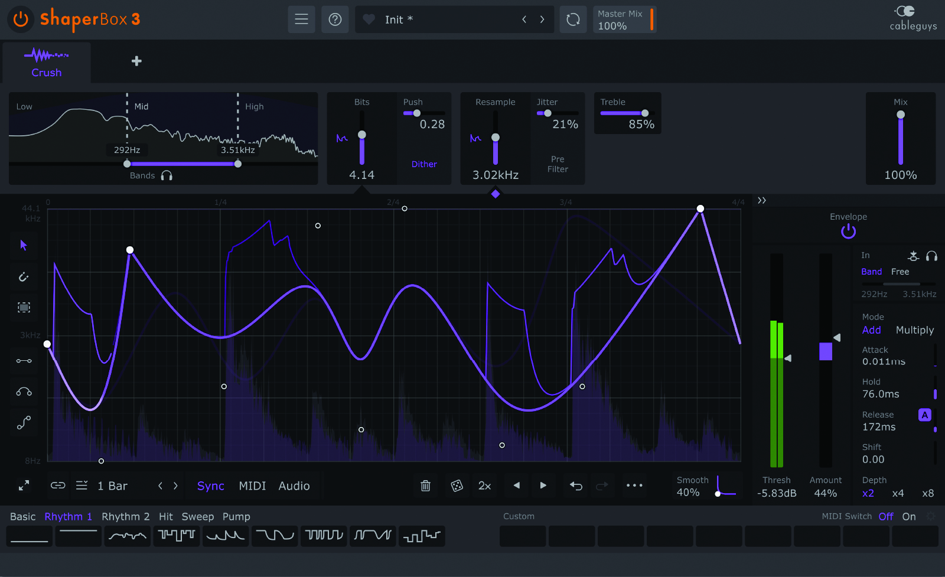Image resolution: width=945 pixels, height=577 pixels.
Task: Redo the last edit
Action: [x=602, y=485]
